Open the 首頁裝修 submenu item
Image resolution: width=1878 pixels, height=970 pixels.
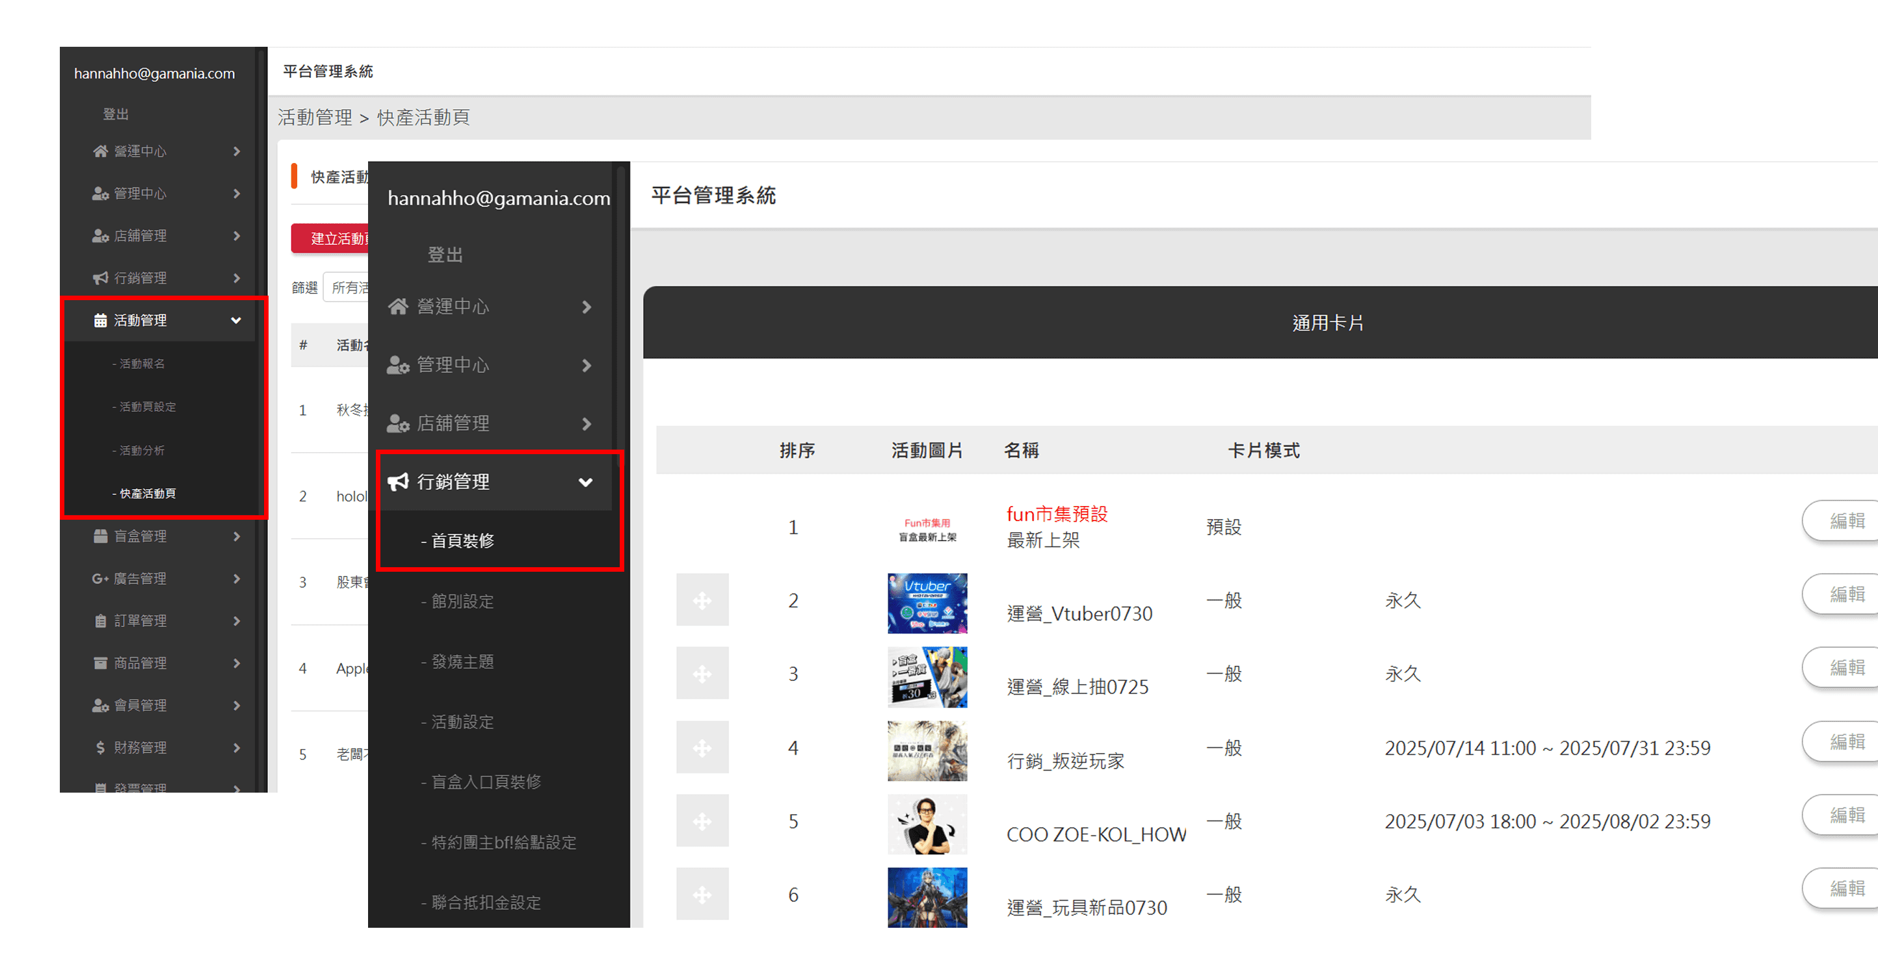[x=462, y=541]
